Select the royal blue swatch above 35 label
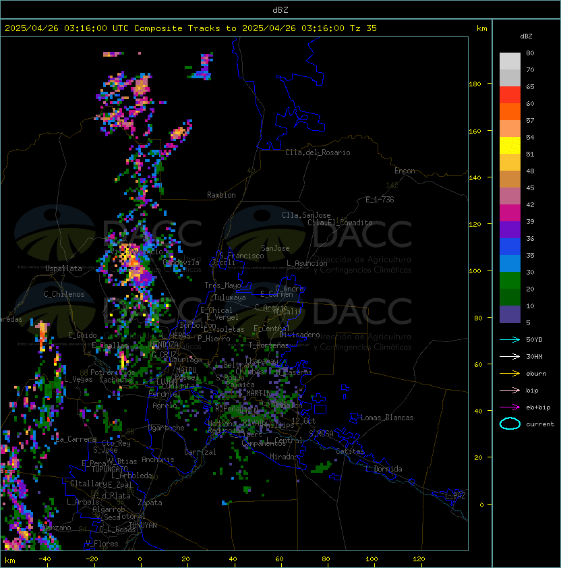 coord(510,247)
